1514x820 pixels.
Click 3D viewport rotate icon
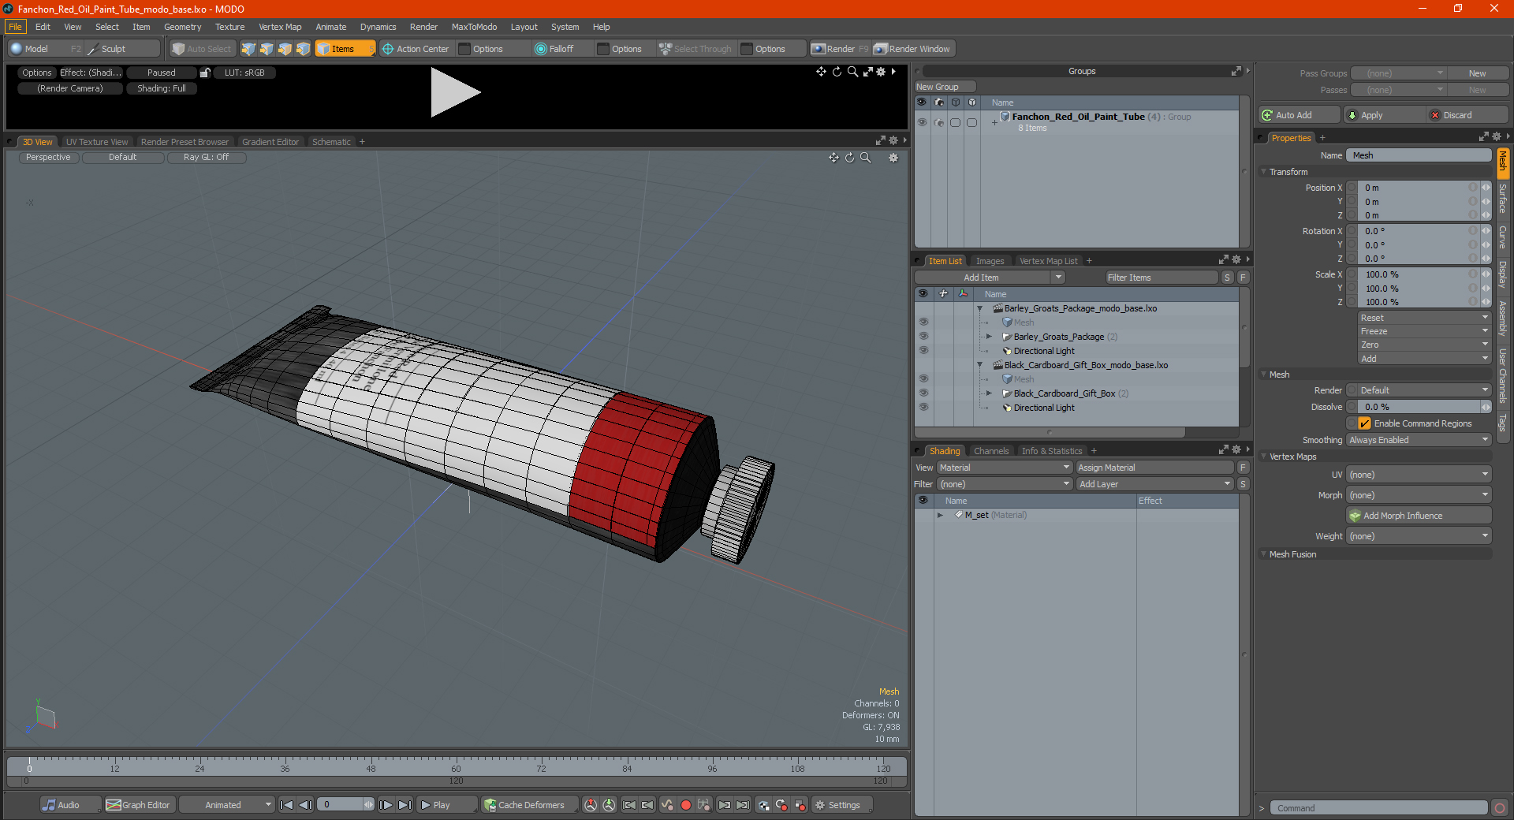click(849, 158)
